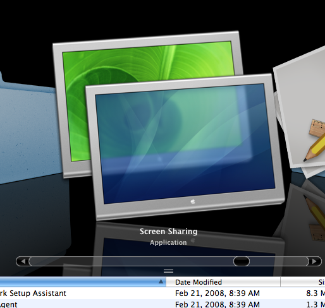Click the 1.3 size value
This screenshot has height=308, width=325.
coord(316,304)
